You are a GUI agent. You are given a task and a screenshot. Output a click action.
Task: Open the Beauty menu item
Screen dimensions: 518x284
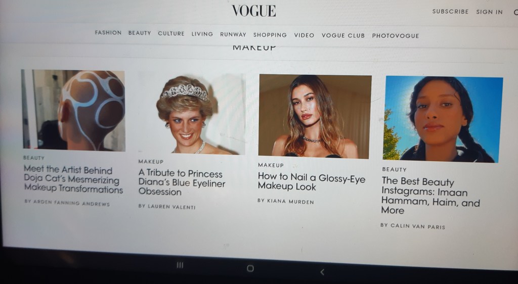(x=140, y=33)
